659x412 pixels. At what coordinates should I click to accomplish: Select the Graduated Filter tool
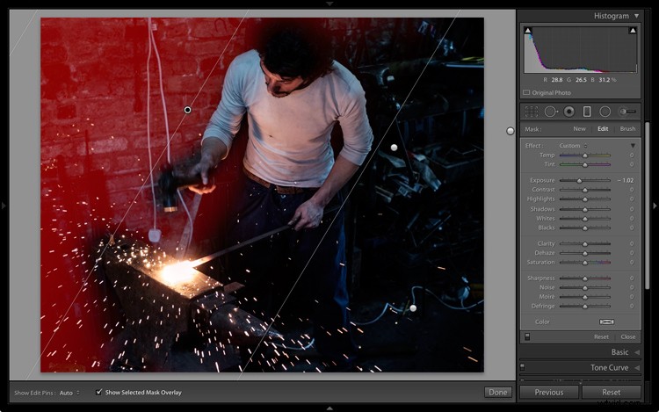click(587, 112)
